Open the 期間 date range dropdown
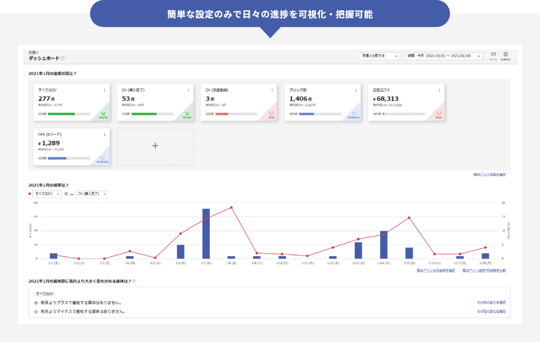Viewport: 540px width, 342px height. [443, 56]
